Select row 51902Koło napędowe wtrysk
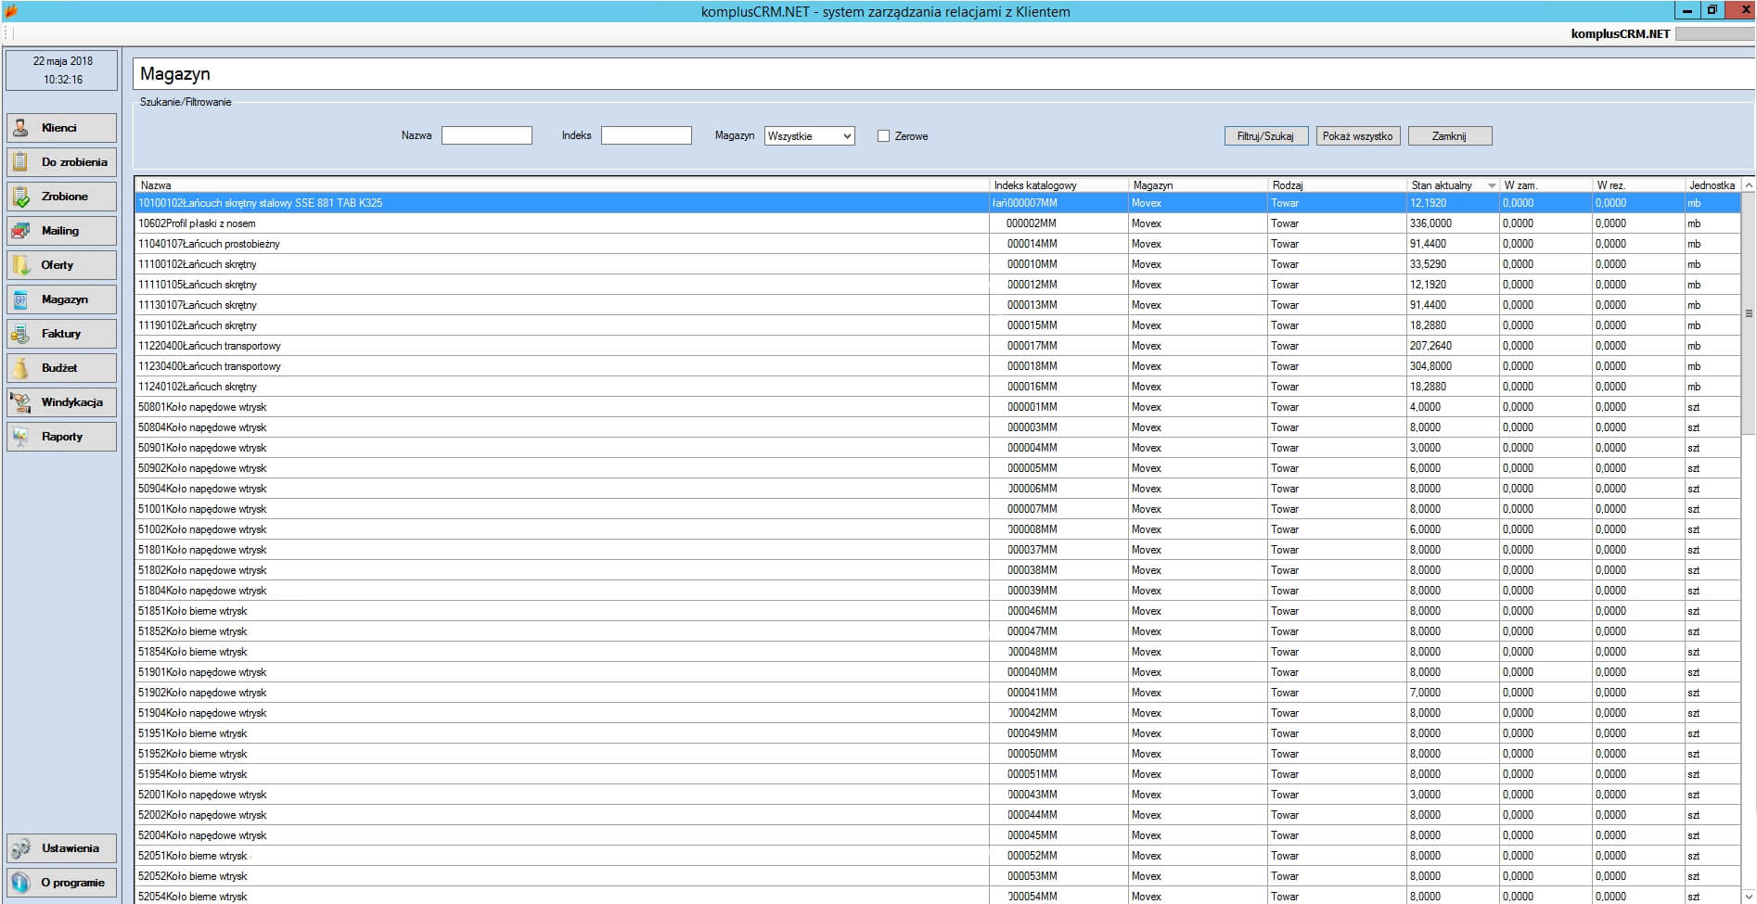Viewport: 1757px width, 904px height. (938, 693)
